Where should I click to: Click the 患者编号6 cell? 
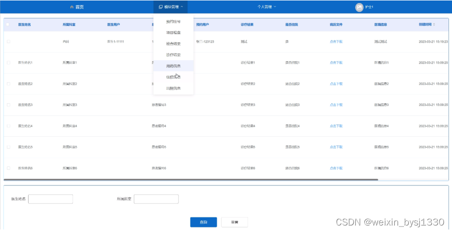click(159, 168)
